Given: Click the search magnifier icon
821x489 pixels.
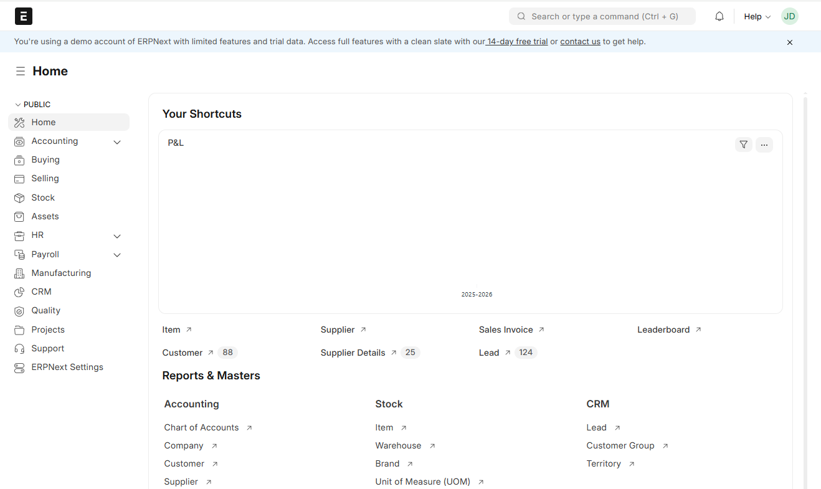Looking at the screenshot, I should tap(521, 16).
